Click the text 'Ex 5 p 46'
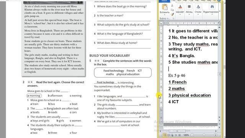245x138 pixels. [177, 76]
